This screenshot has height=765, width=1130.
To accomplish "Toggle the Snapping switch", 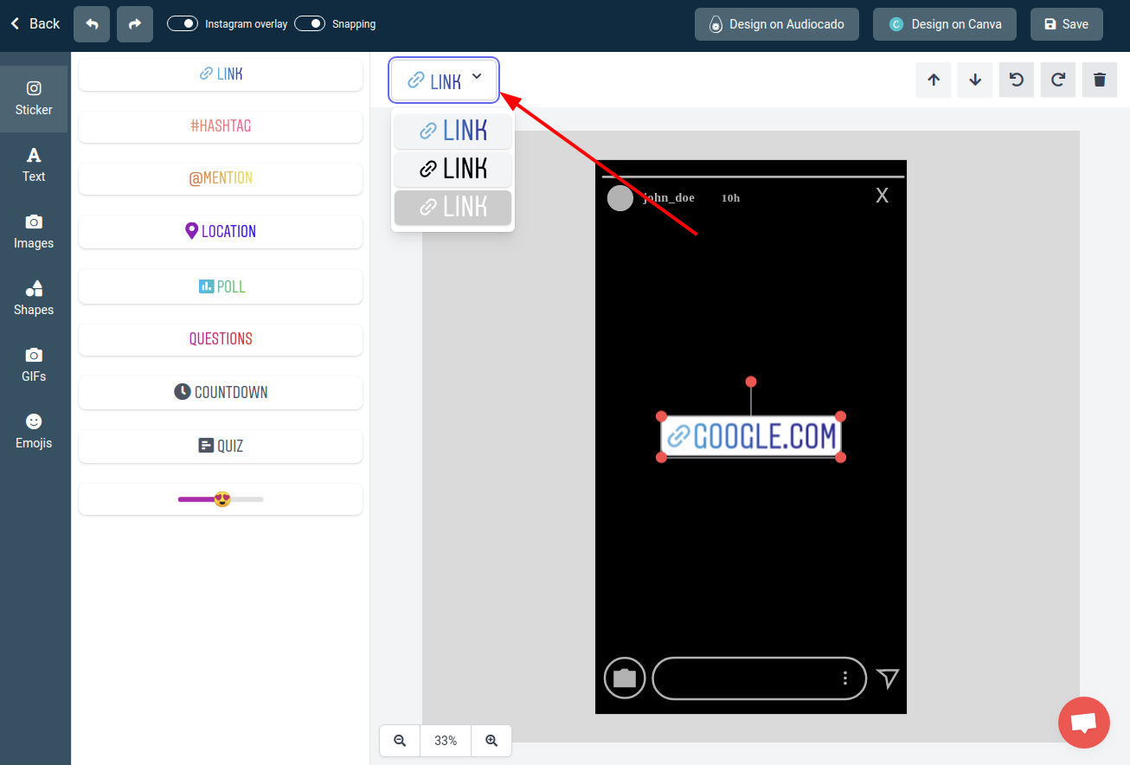I will pos(310,23).
